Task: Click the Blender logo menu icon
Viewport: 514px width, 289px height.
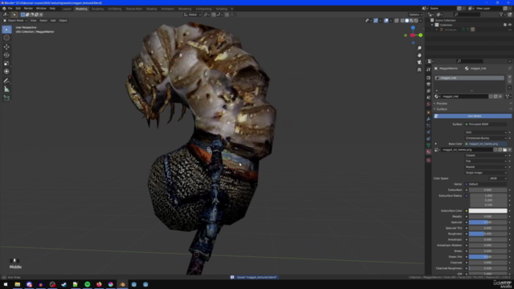Action: tap(4, 9)
